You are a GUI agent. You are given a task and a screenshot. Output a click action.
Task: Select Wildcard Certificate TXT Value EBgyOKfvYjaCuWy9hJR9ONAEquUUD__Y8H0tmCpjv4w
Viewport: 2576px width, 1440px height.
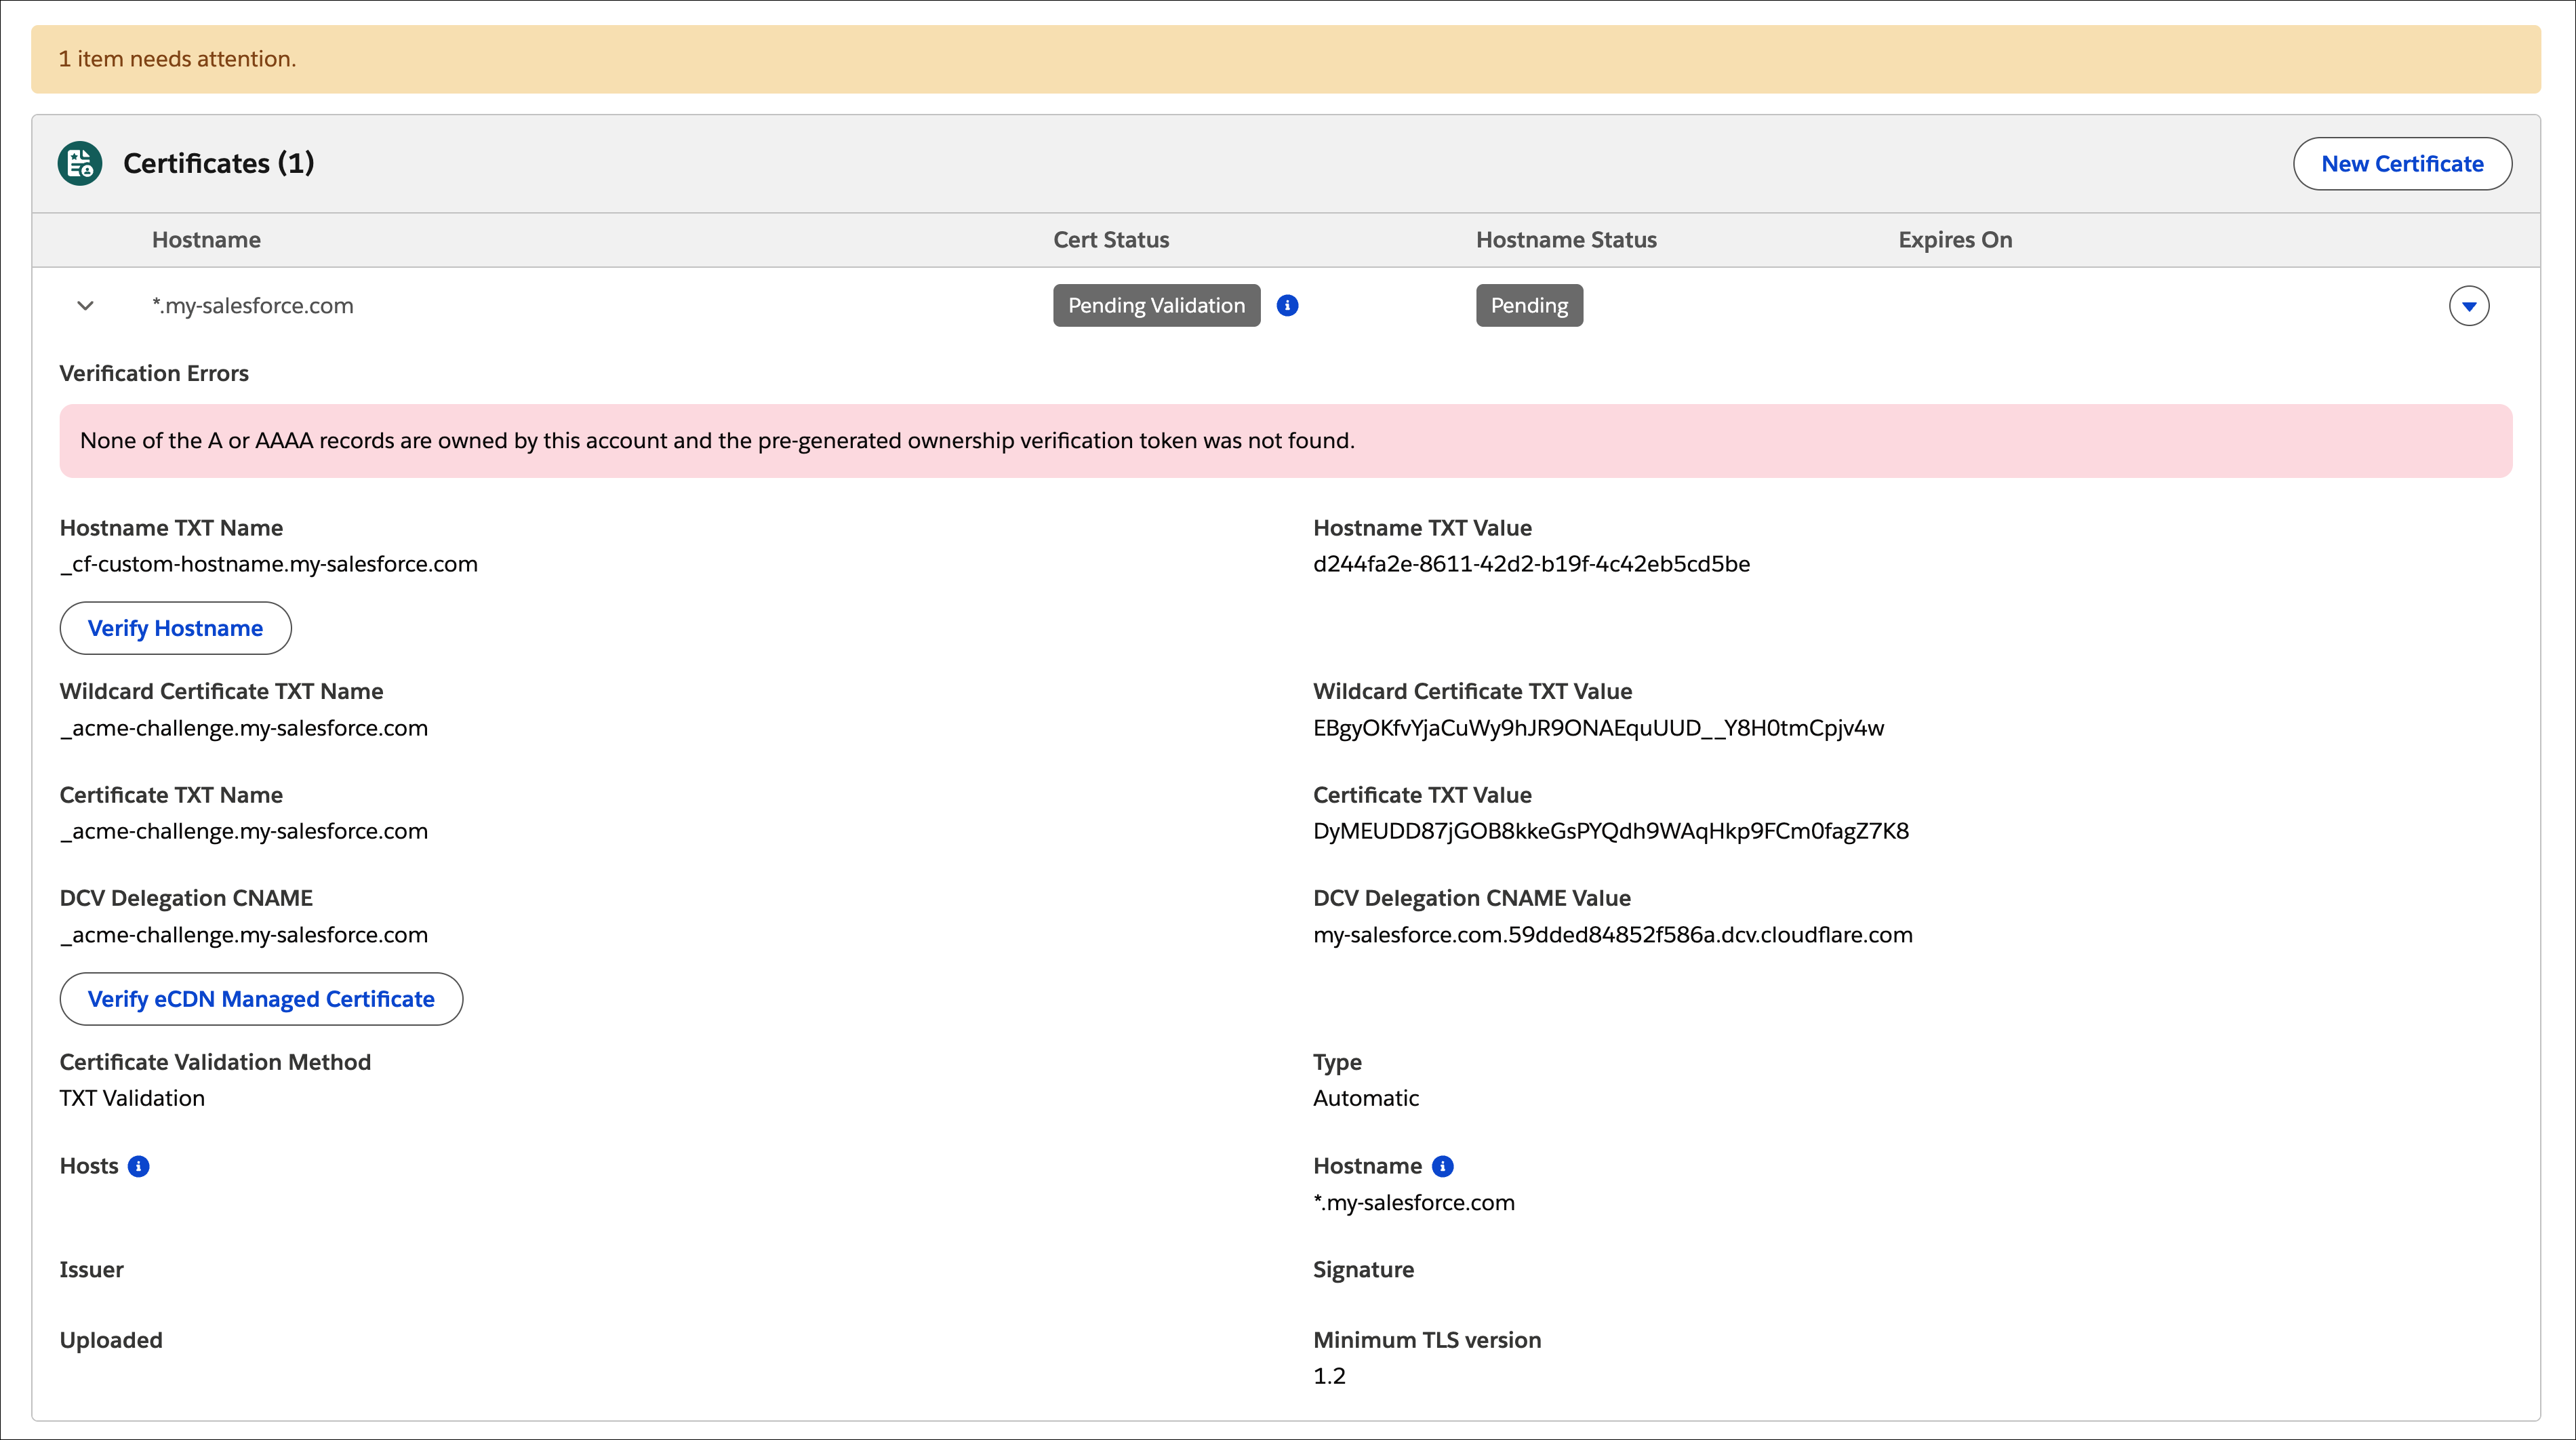(1598, 728)
